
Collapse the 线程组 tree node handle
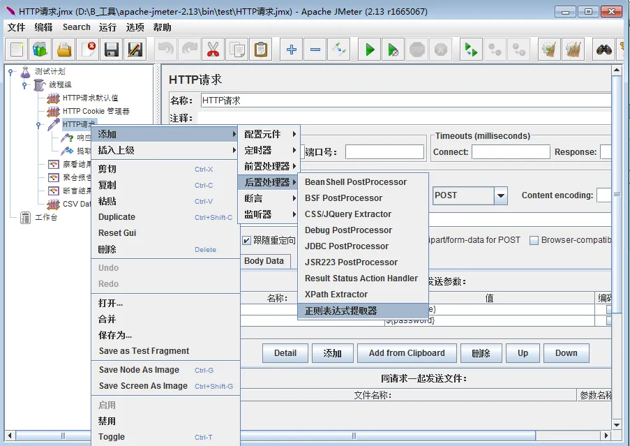(x=24, y=85)
